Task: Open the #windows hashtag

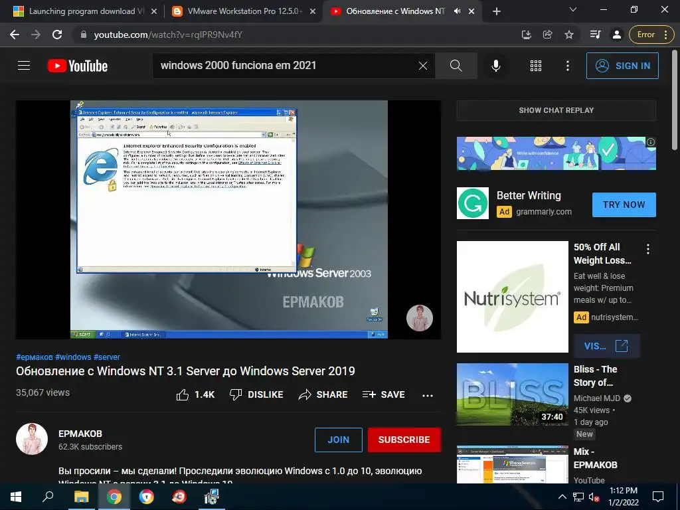Action: coord(73,357)
